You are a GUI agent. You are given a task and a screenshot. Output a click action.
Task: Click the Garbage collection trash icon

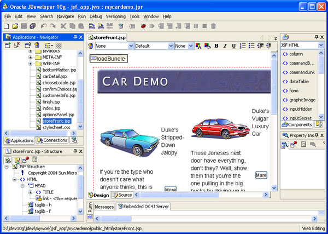(213, 26)
